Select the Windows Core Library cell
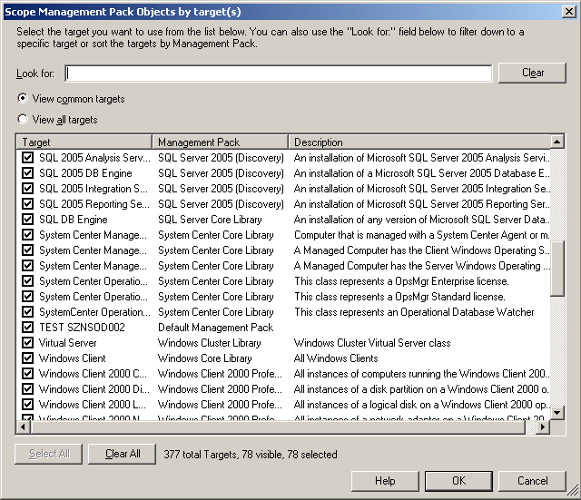The image size is (581, 500). point(205,358)
